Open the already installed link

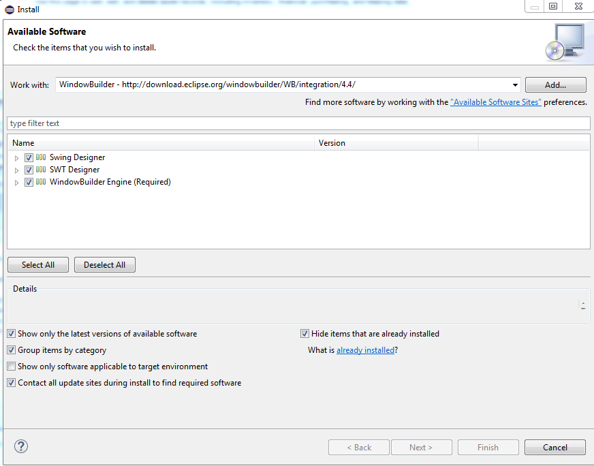[366, 350]
